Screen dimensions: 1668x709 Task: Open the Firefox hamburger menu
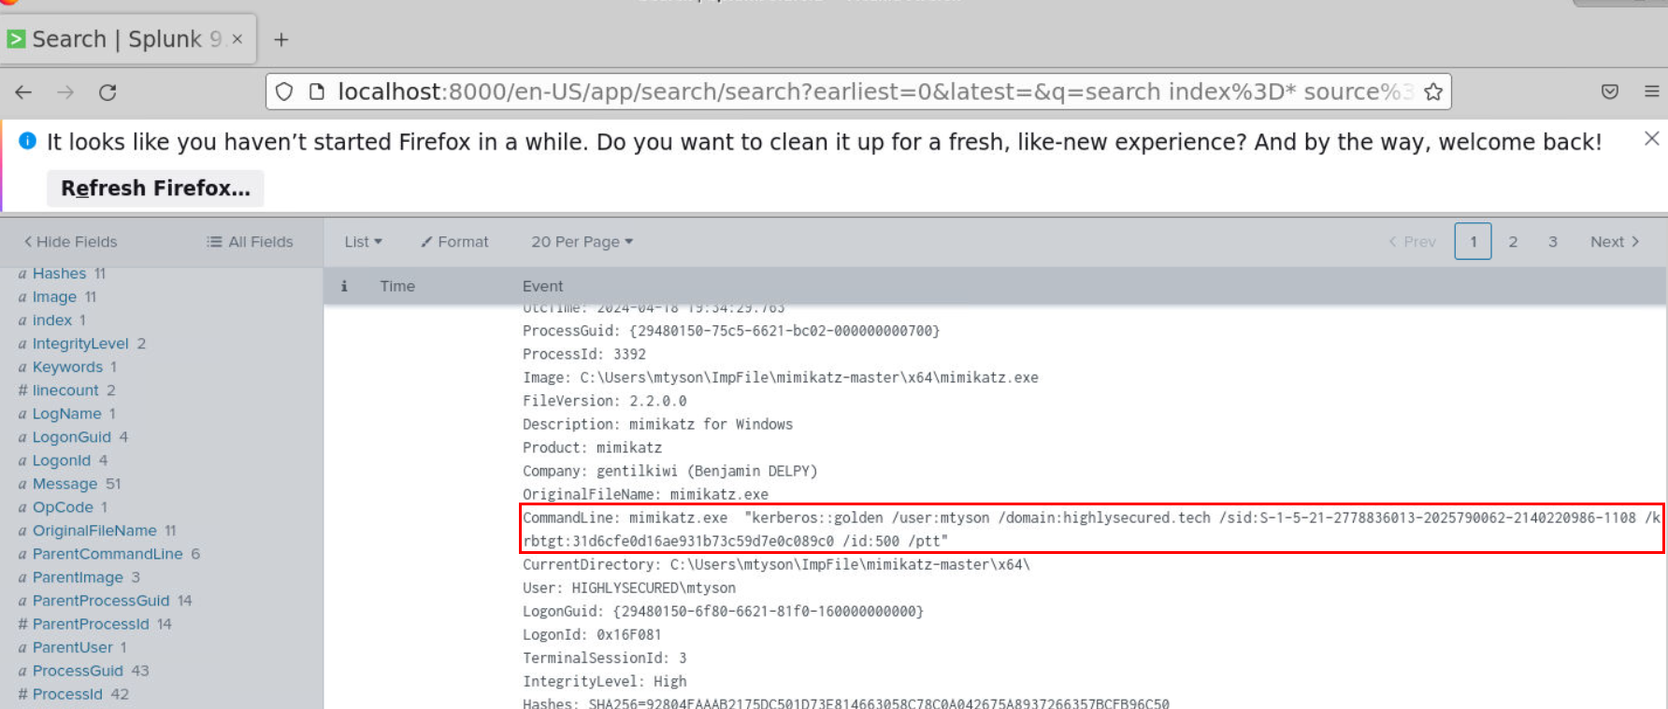pos(1652,92)
